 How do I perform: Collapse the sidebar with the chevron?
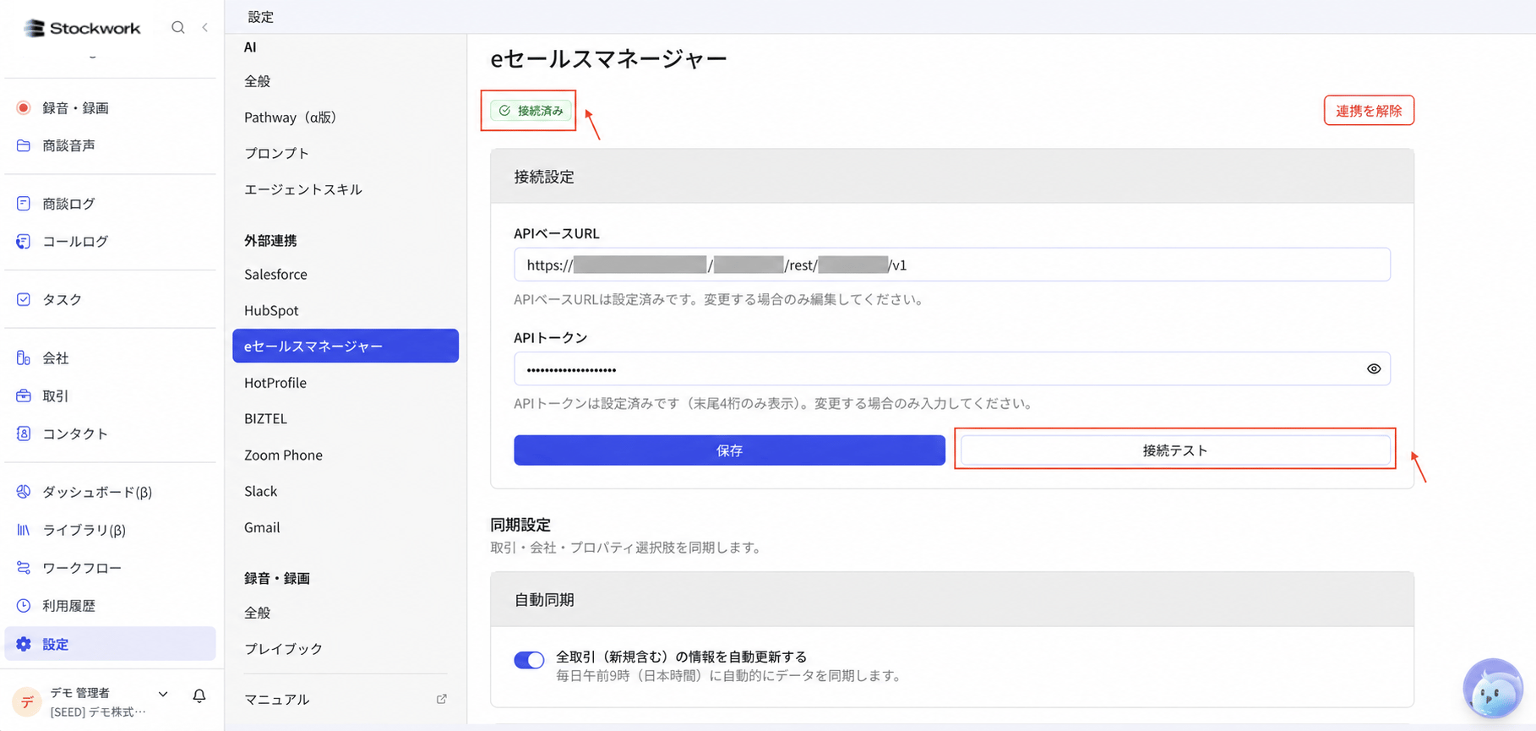205,27
